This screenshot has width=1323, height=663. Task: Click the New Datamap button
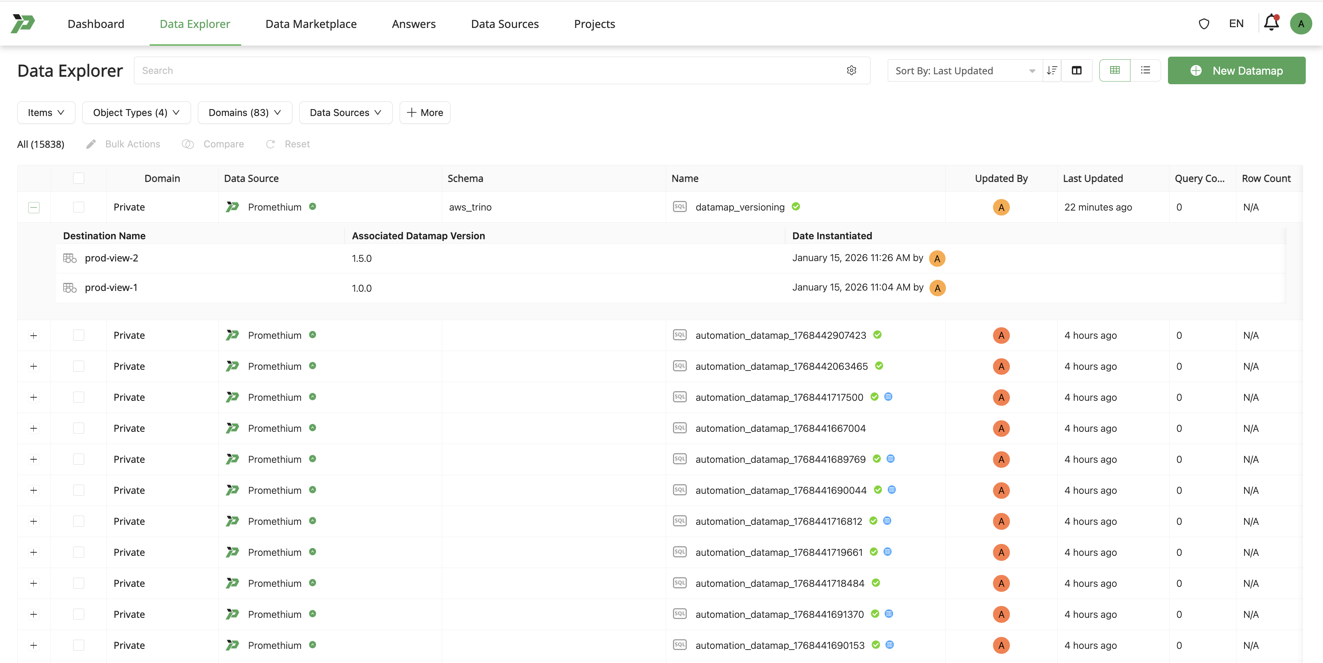1237,70
